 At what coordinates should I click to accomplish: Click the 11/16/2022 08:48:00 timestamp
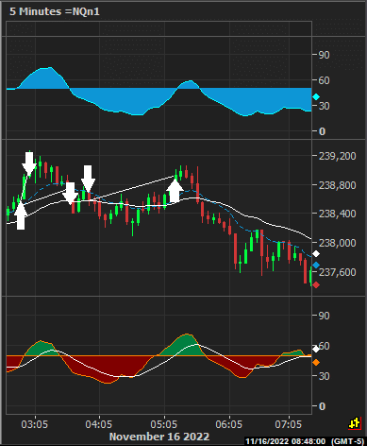(x=286, y=441)
